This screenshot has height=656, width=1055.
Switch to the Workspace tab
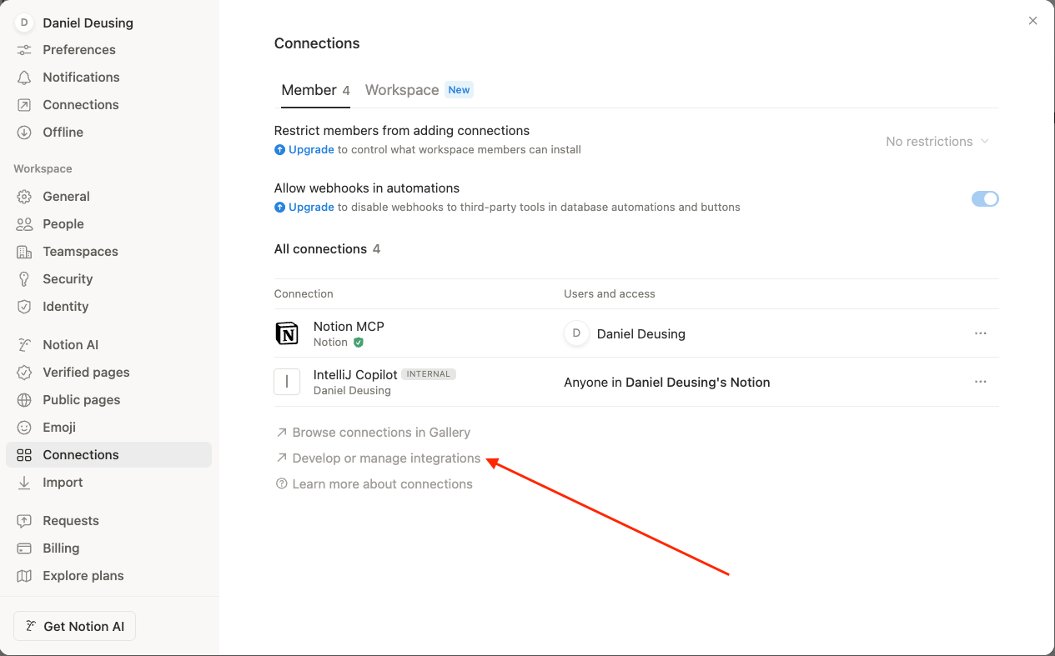pyautogui.click(x=402, y=90)
